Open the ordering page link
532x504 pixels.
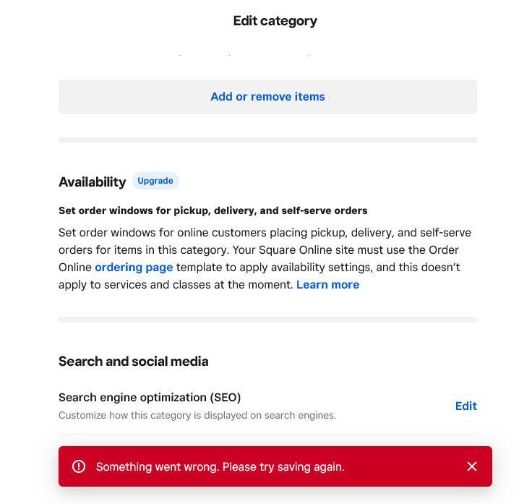click(134, 268)
